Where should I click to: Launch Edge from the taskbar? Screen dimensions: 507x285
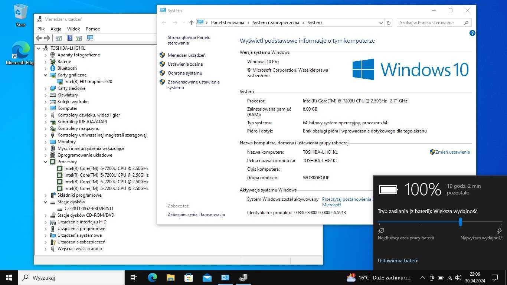click(152, 278)
